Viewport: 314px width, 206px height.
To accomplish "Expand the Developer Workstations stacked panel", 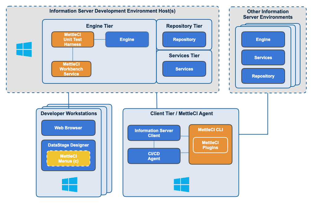I will click(x=68, y=114).
